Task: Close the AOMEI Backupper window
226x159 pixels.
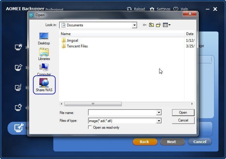Action: coord(215,9)
